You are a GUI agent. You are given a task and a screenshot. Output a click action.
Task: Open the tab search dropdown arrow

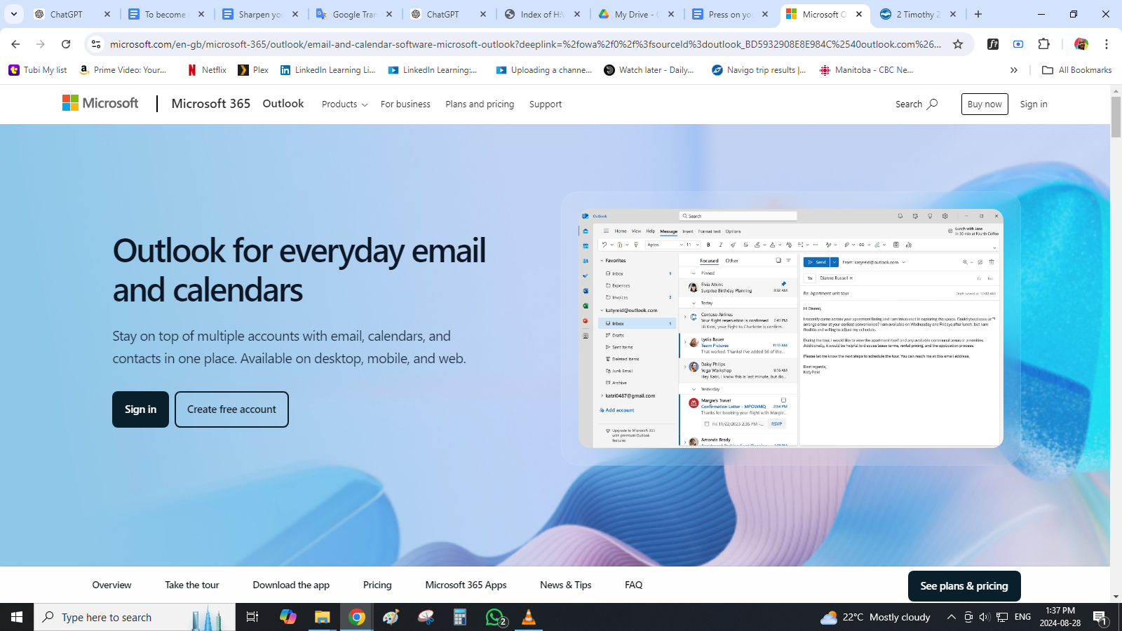(x=14, y=14)
